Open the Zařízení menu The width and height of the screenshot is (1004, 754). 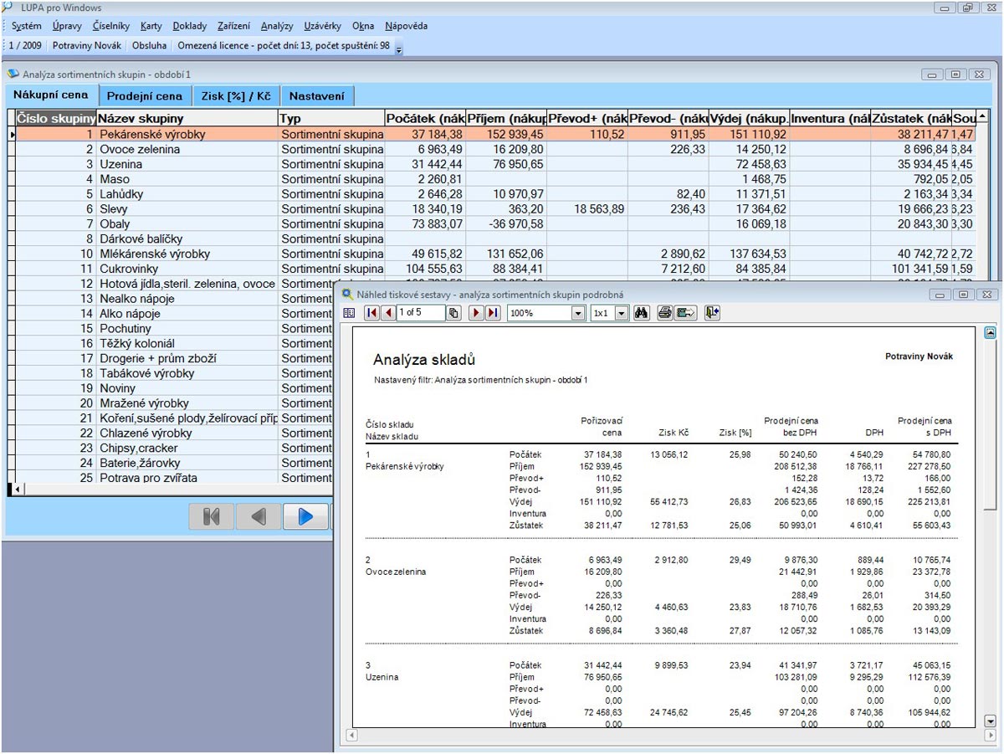coord(234,26)
